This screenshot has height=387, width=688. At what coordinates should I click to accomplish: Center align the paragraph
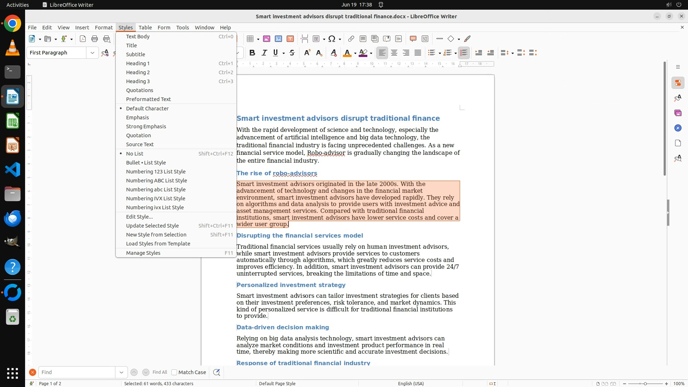tap(394, 53)
